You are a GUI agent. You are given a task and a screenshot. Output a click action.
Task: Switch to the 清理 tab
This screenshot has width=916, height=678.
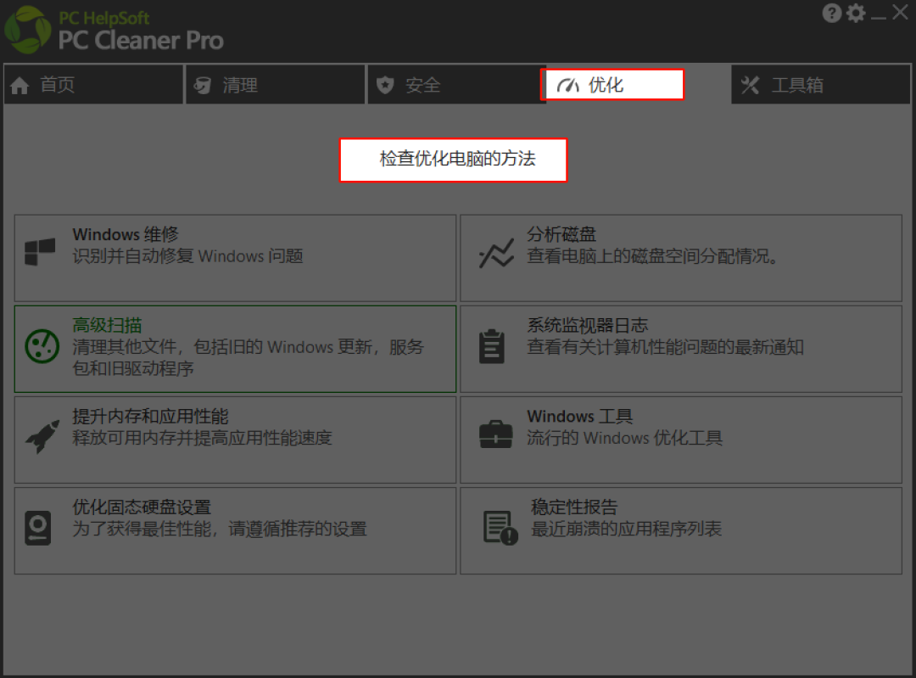click(276, 85)
